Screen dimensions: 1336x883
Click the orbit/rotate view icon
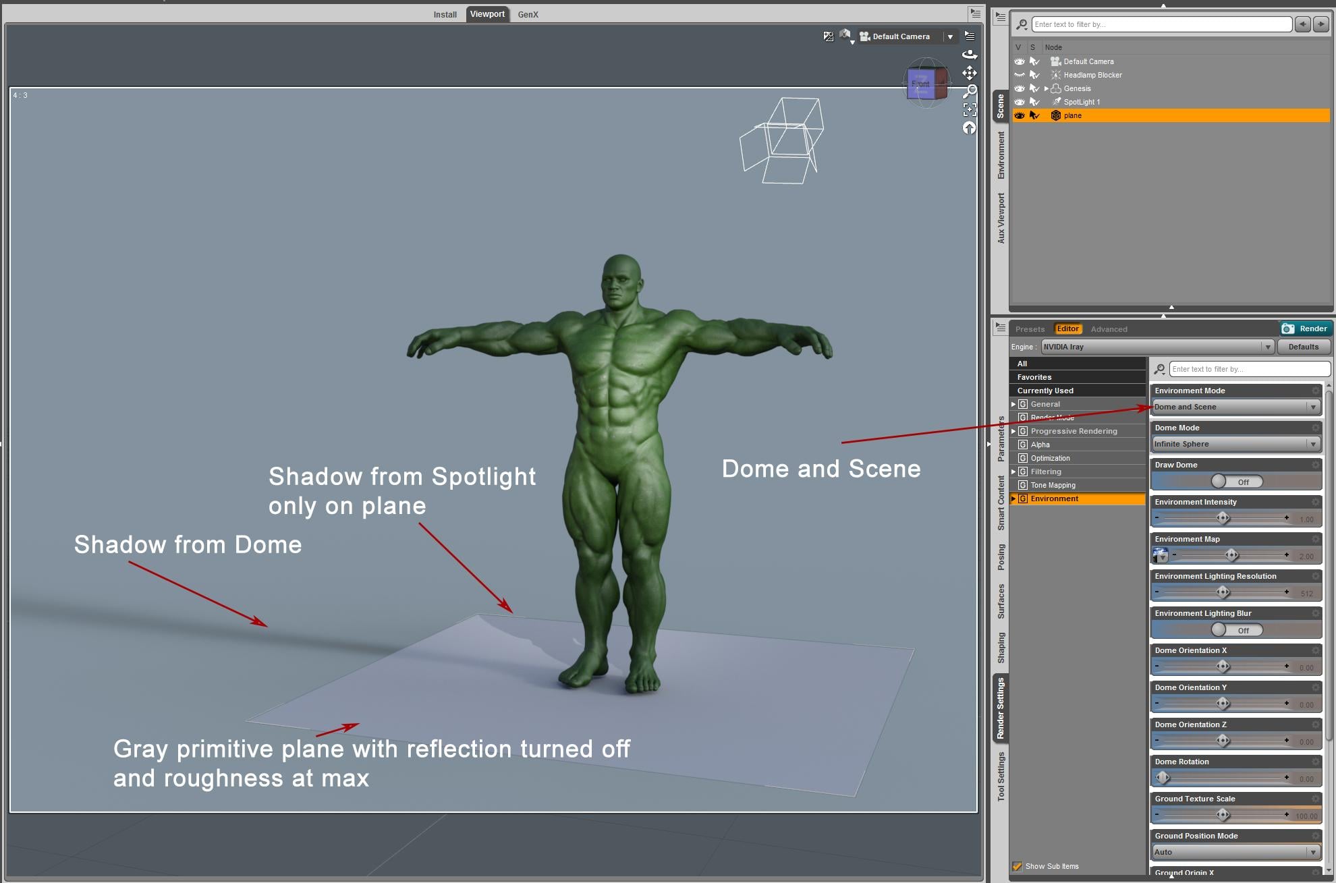[970, 55]
